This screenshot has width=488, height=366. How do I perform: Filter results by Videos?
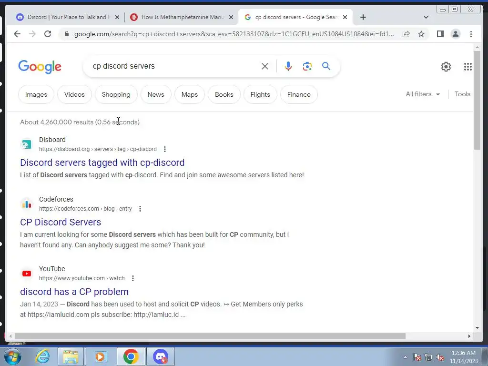tap(74, 94)
